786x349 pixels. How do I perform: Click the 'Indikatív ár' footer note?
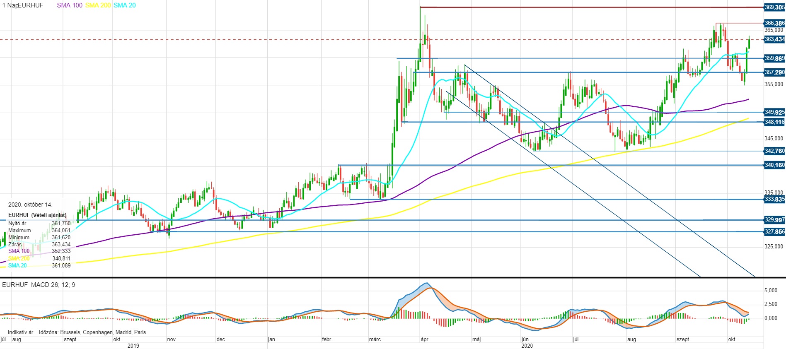coord(21,332)
